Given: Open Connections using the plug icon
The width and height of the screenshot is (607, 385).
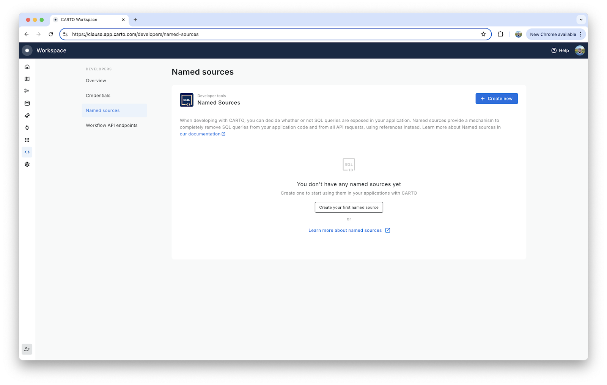Looking at the screenshot, I should tap(27, 128).
